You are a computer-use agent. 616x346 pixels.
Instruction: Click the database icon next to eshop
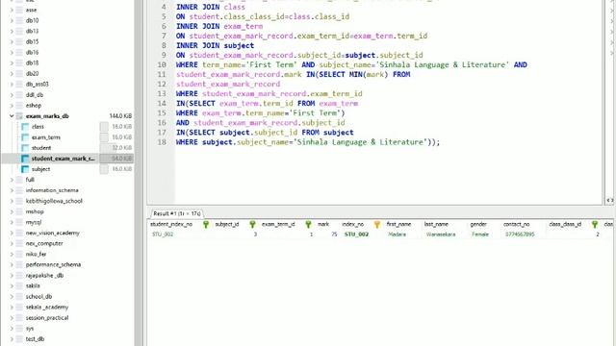coord(19,105)
